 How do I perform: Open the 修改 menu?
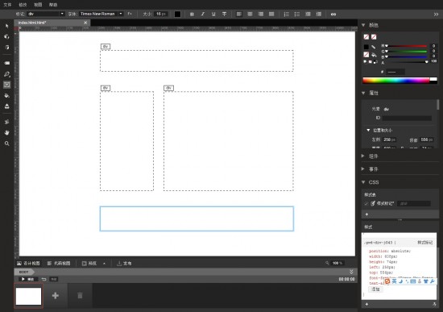point(23,5)
